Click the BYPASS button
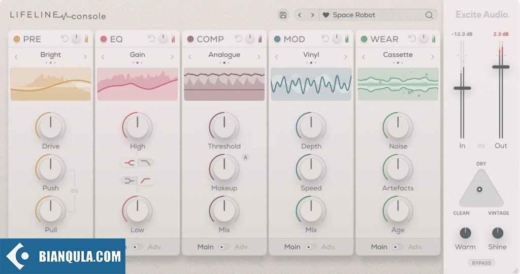The height and width of the screenshot is (274, 520). [481, 263]
